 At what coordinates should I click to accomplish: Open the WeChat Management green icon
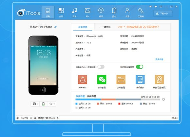tap(102, 80)
